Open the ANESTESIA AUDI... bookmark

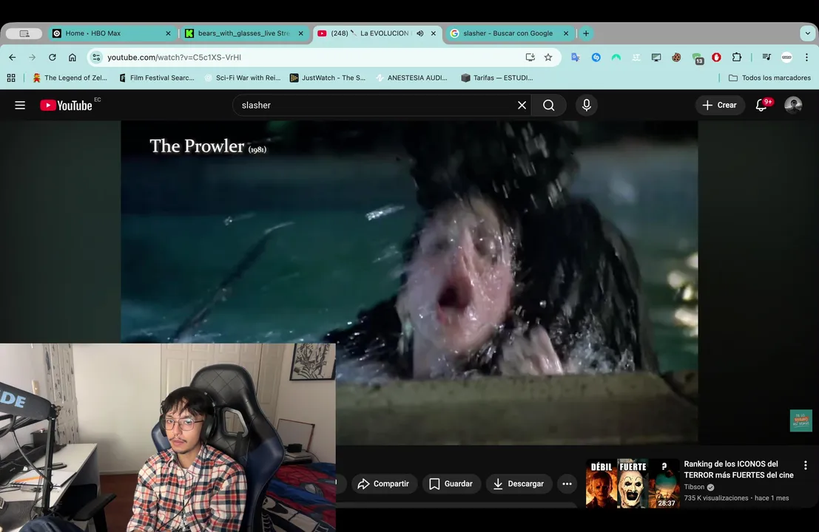(x=411, y=78)
